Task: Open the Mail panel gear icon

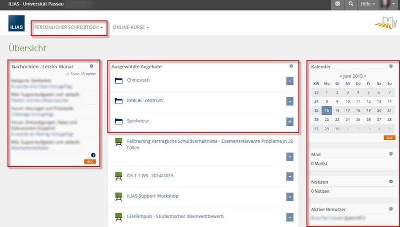Action: 391,154
